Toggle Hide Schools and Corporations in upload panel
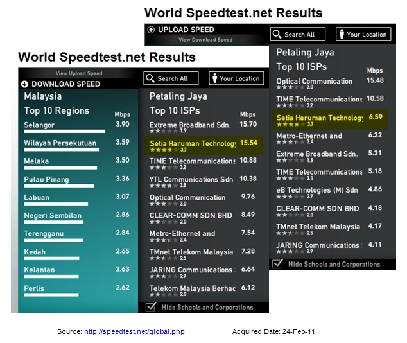The width and height of the screenshot is (407, 343). click(x=277, y=263)
